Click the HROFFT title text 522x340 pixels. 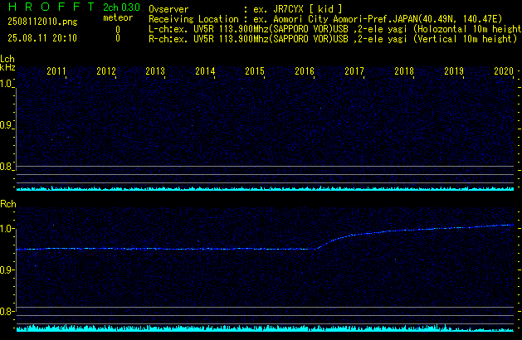tap(51, 7)
